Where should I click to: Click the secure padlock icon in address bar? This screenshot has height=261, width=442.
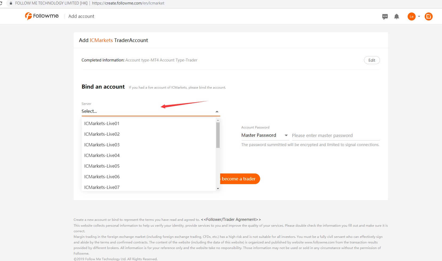tap(11, 3)
